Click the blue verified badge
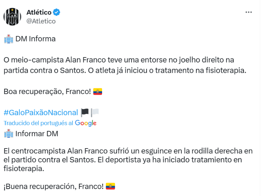266x196 pixels. 57,13
